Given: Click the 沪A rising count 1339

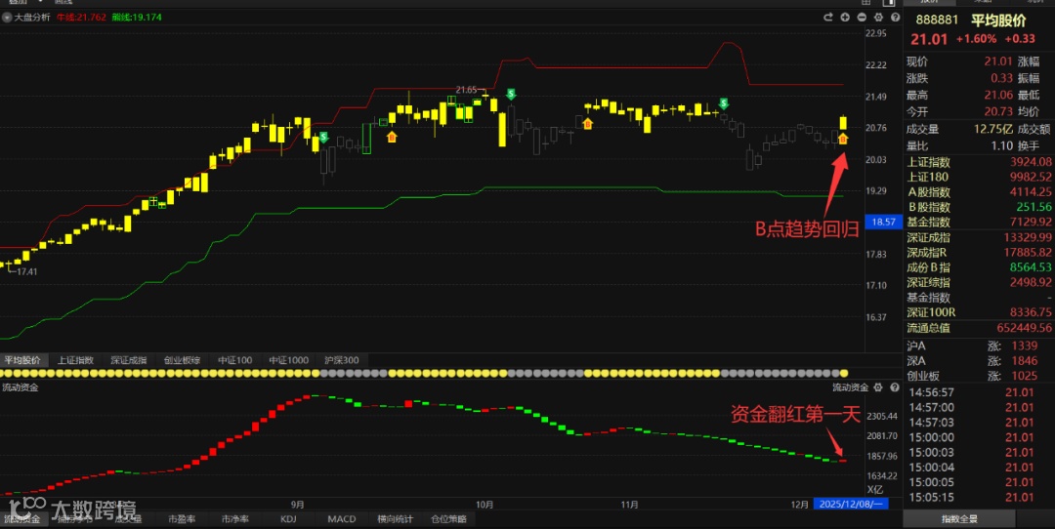Looking at the screenshot, I should (x=1025, y=346).
